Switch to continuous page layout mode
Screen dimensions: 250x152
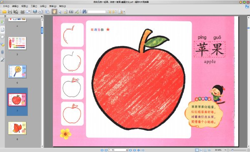tap(201, 150)
